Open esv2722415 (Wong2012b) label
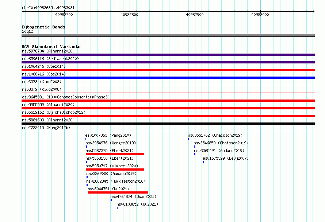 click(46, 128)
